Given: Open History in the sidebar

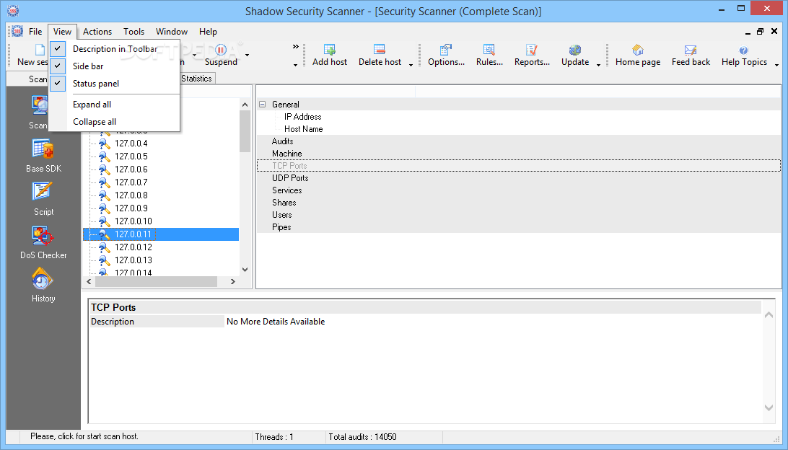Looking at the screenshot, I should (42, 278).
